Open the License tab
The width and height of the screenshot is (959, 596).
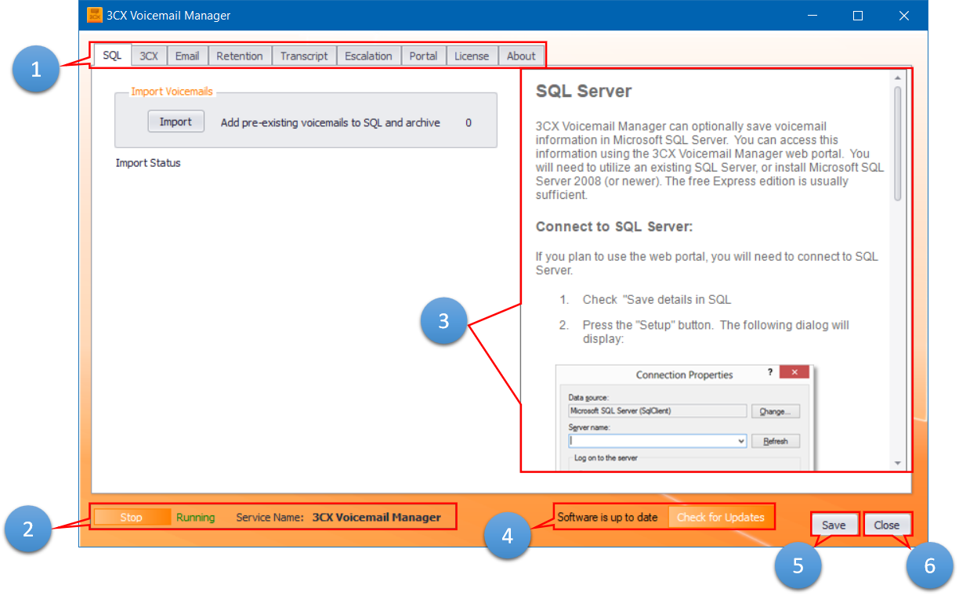pos(472,55)
